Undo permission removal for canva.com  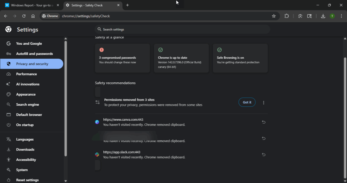264,122
